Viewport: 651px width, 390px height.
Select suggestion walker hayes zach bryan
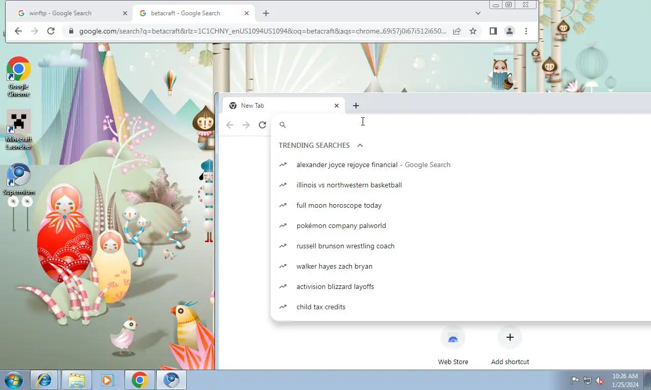[461, 266]
